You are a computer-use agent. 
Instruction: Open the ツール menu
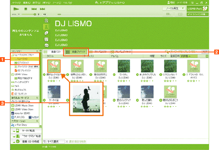tap(57, 3)
